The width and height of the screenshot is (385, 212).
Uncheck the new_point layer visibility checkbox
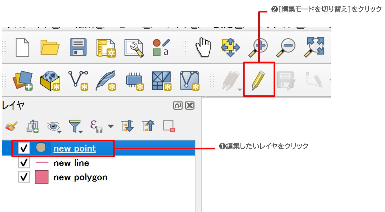24,148
